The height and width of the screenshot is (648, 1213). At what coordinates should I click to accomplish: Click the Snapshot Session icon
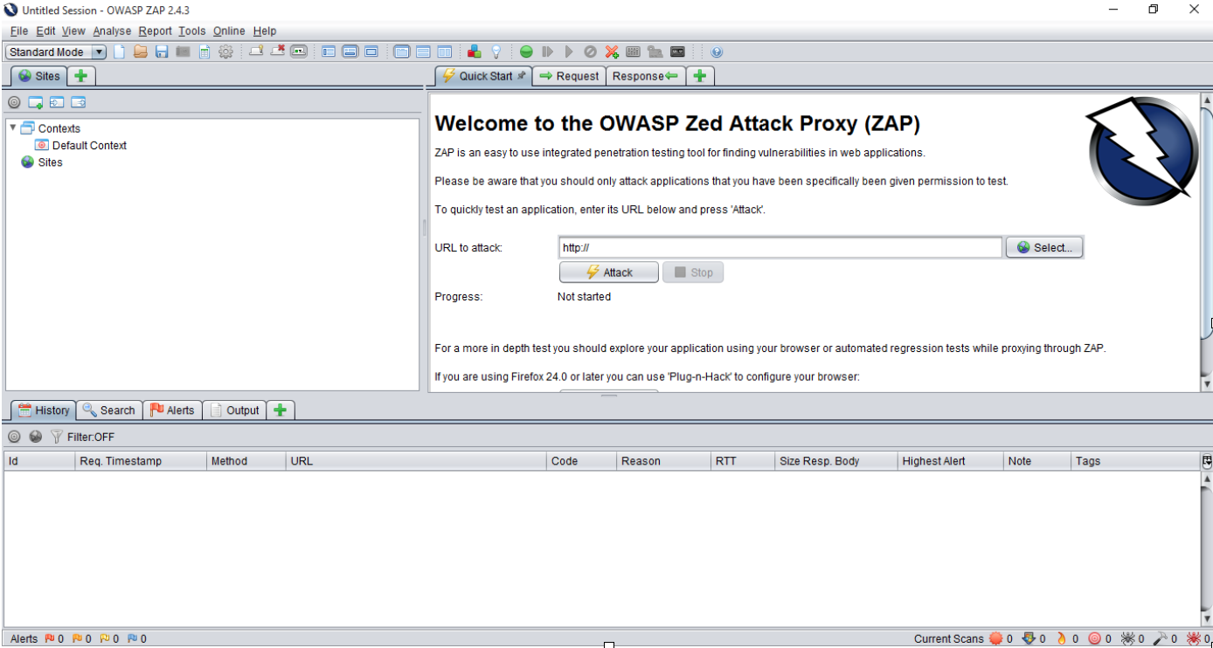tap(183, 52)
